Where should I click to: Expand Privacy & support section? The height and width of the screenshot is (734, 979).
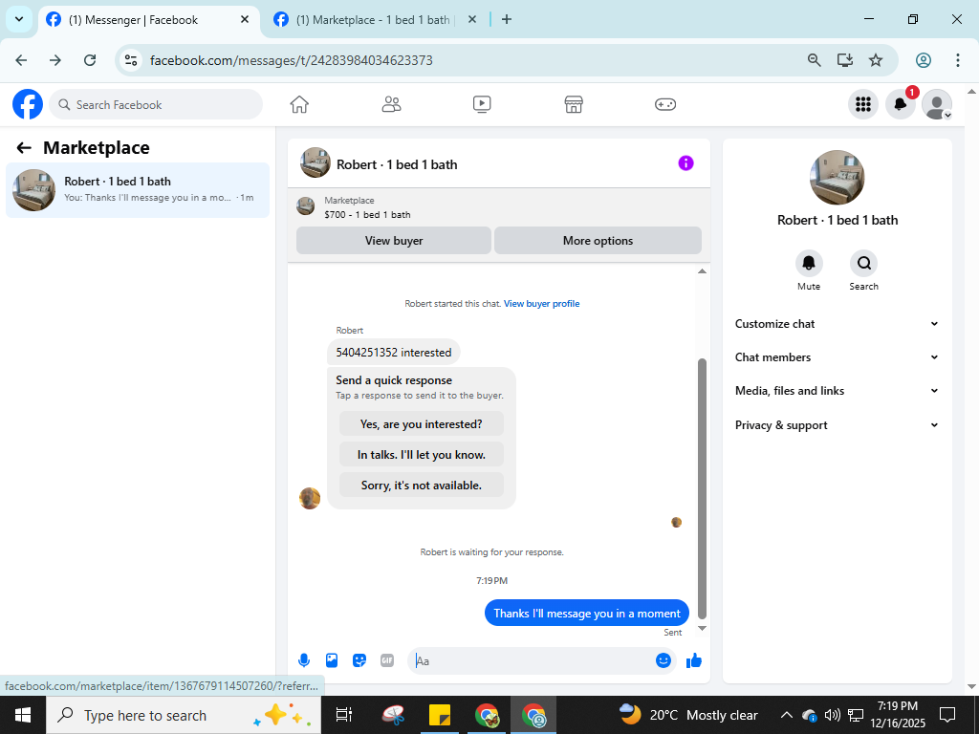tap(837, 425)
